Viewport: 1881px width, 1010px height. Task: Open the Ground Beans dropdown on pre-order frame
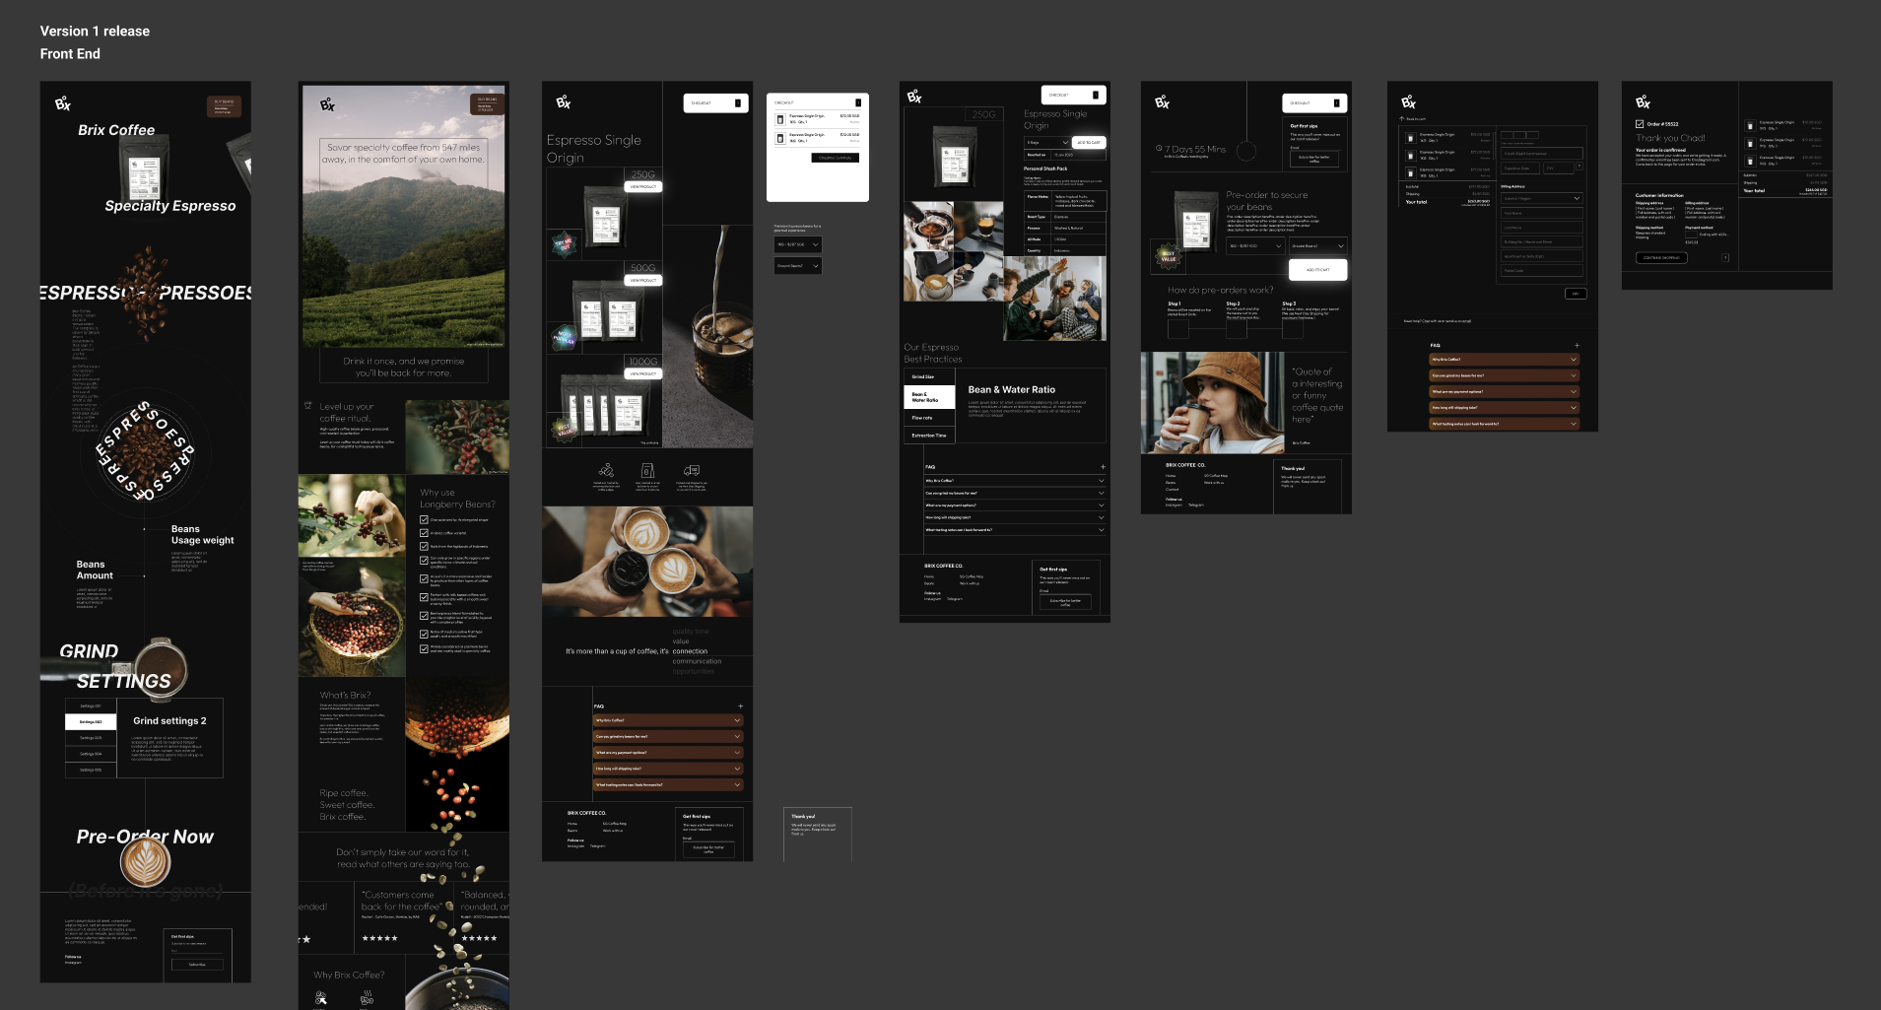tap(1317, 245)
